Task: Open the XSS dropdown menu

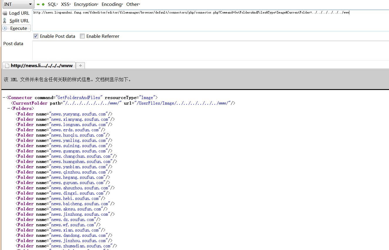Action: click(x=66, y=4)
